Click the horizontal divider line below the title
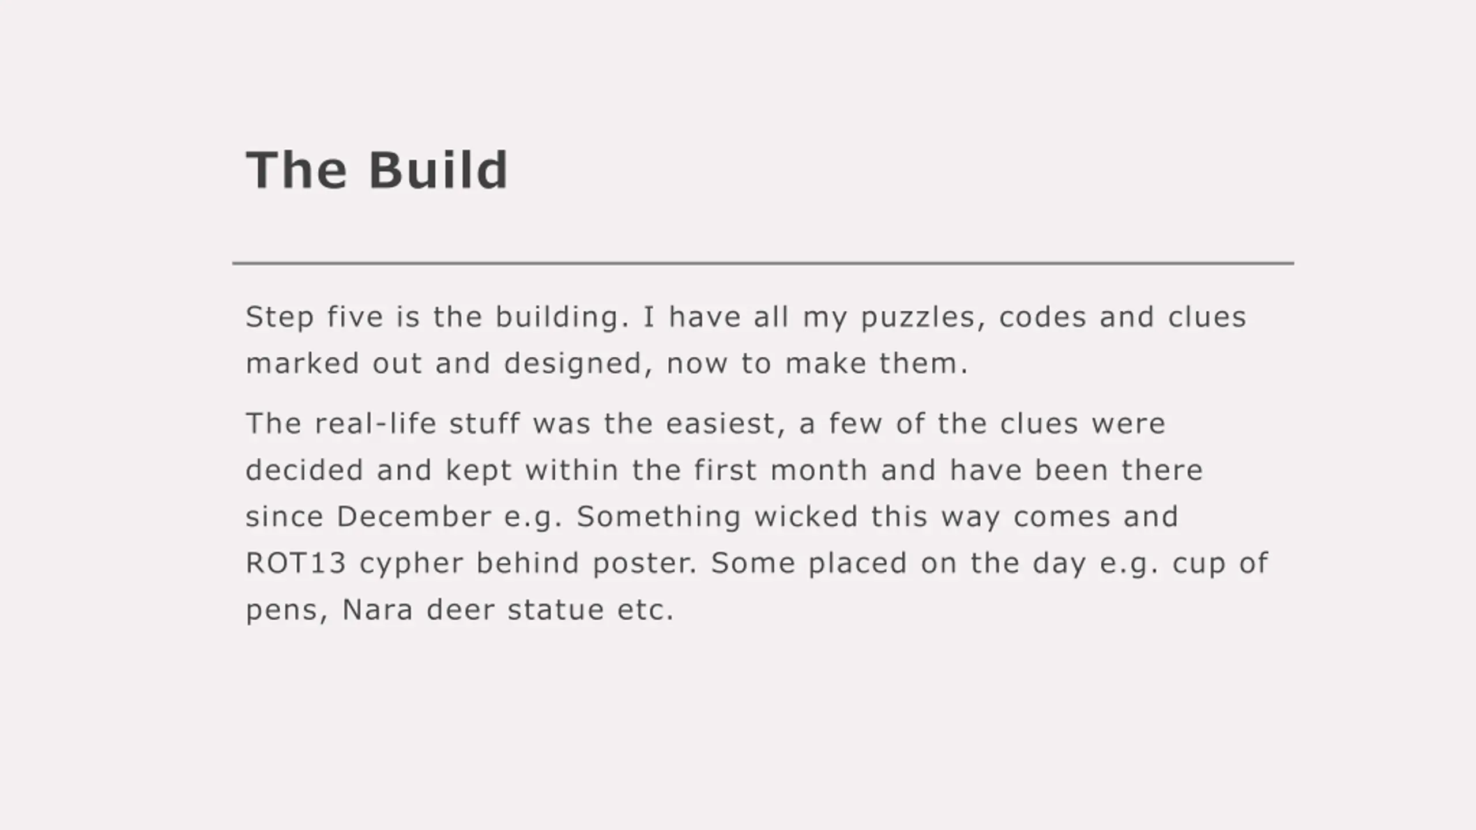The width and height of the screenshot is (1476, 830). [x=763, y=263]
